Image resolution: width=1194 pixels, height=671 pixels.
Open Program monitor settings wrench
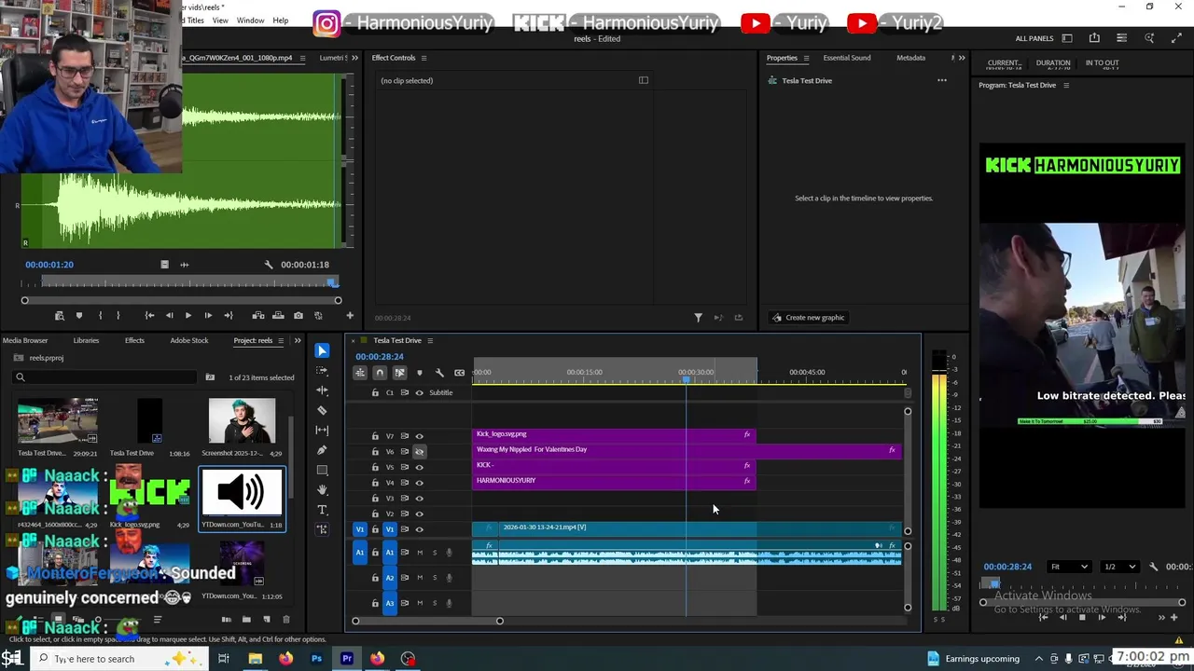point(1153,567)
